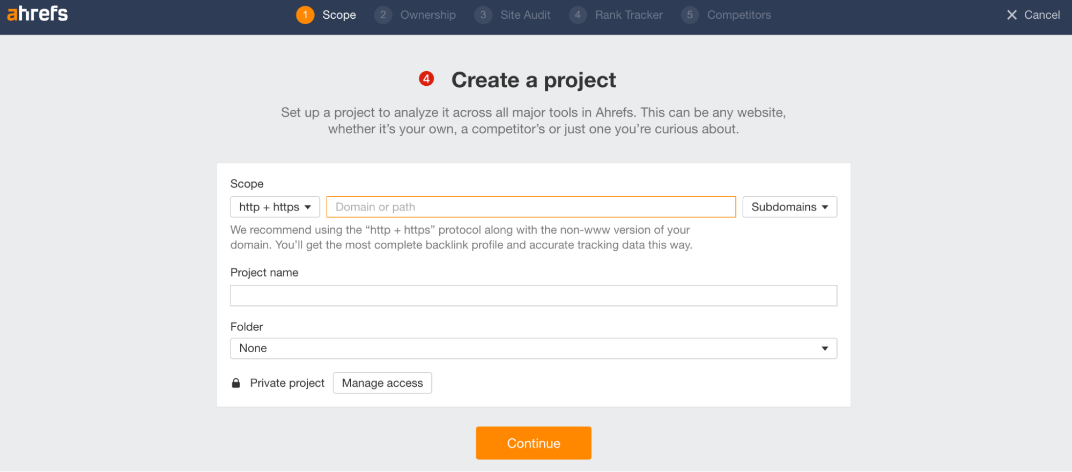Screen dimensions: 1072x472
Task: Click the Ahrefs logo
Action: click(x=38, y=14)
